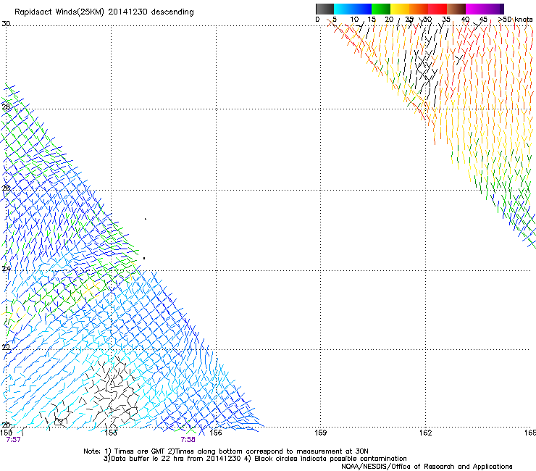Click the '45' color bar scale label

coord(483,20)
